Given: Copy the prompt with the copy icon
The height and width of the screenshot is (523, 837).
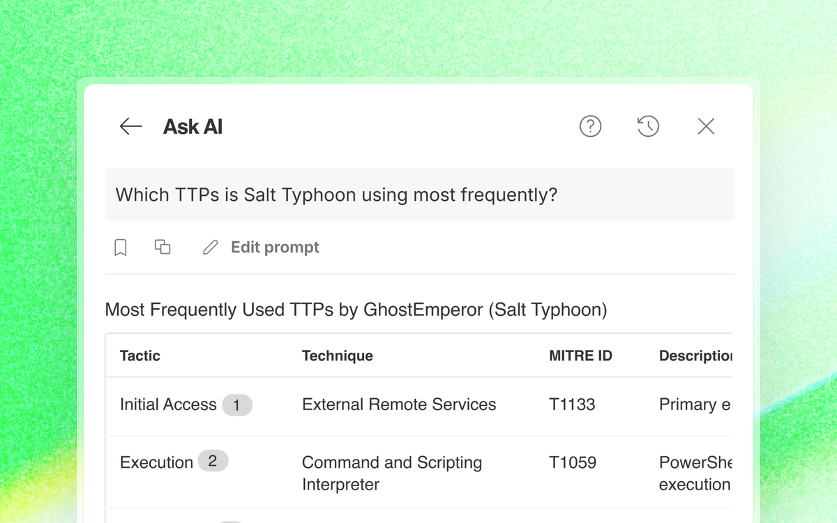Looking at the screenshot, I should click(163, 247).
